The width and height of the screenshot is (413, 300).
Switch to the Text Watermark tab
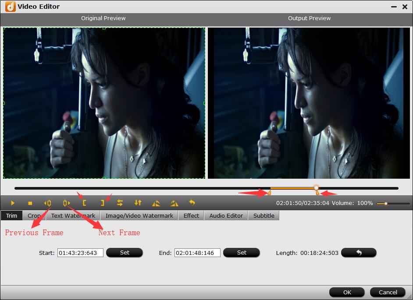coord(73,215)
